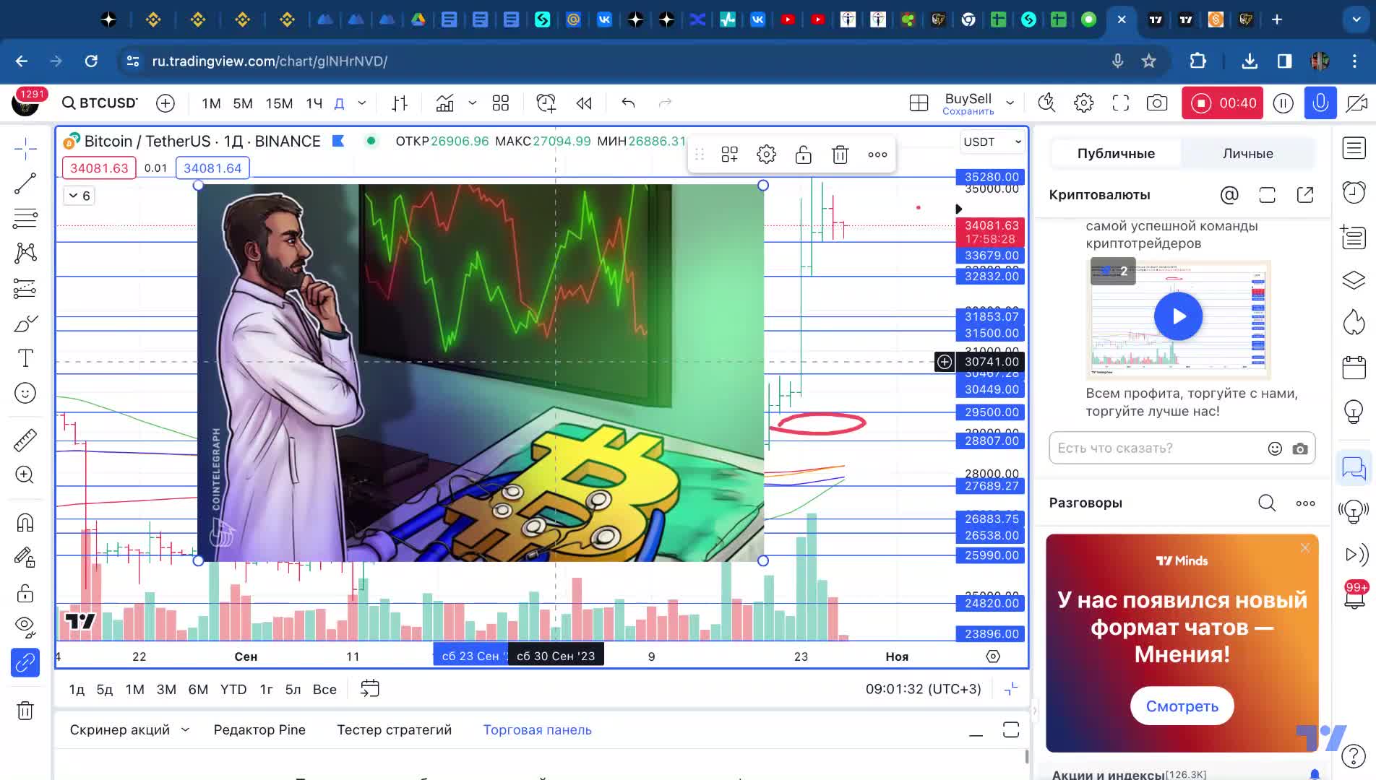The height and width of the screenshot is (780, 1376).
Task: Open the forecasting and measurement tools
Action: tap(25, 288)
